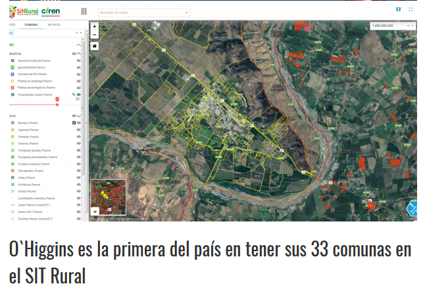The image size is (423, 292).
Task: Toggle visibility of Censo 2017 Peumo
Action: (x=78, y=212)
